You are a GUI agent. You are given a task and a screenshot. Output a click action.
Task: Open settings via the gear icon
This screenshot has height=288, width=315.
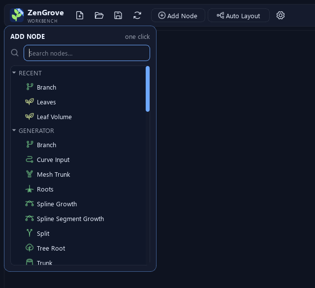click(281, 15)
